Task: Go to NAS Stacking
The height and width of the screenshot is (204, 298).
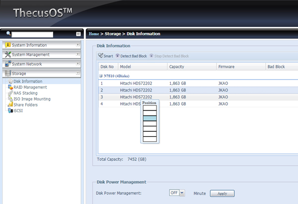Action: pyautogui.click(x=25, y=93)
